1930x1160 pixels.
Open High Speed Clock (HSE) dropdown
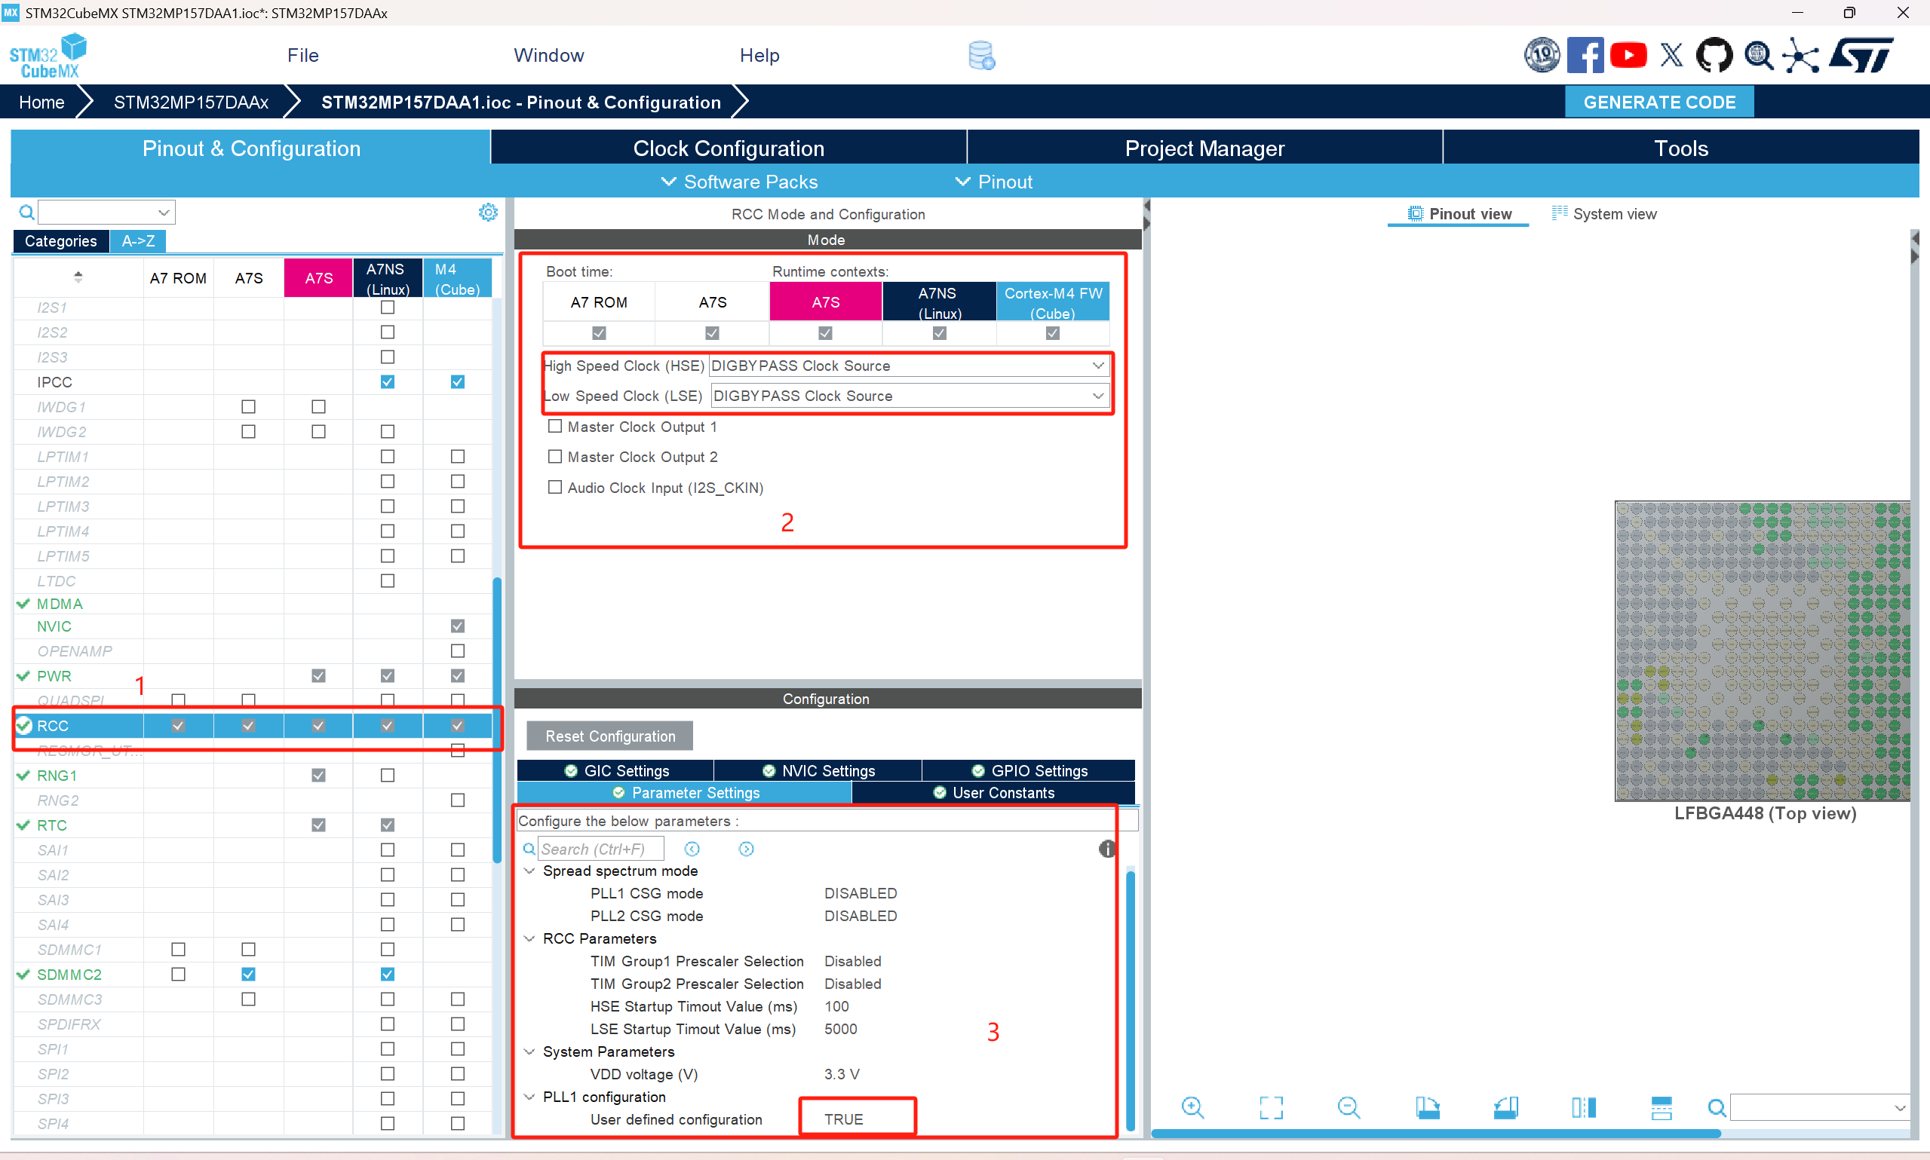click(x=907, y=366)
